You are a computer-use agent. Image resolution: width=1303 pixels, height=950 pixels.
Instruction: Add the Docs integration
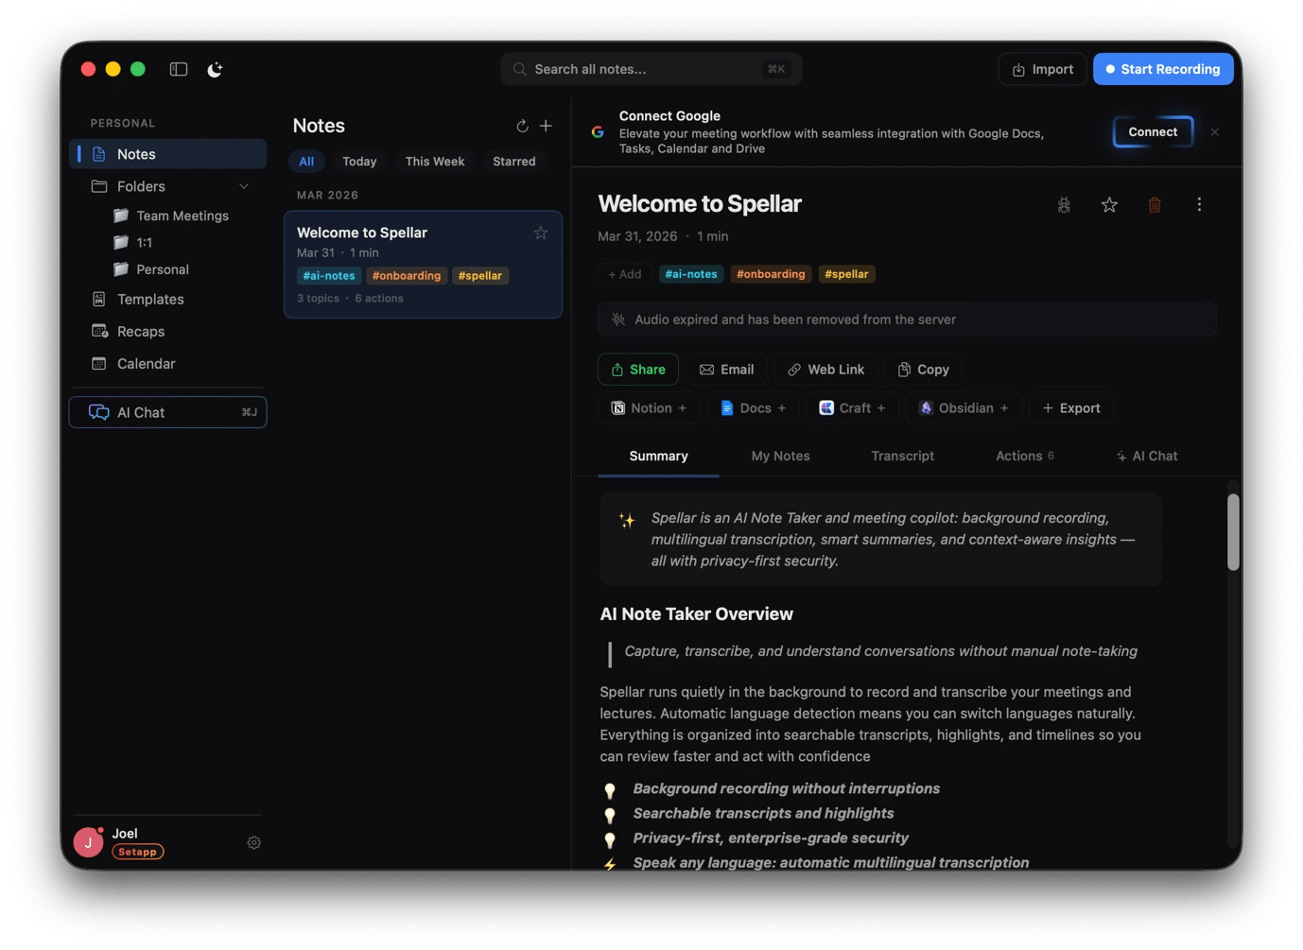(x=754, y=408)
